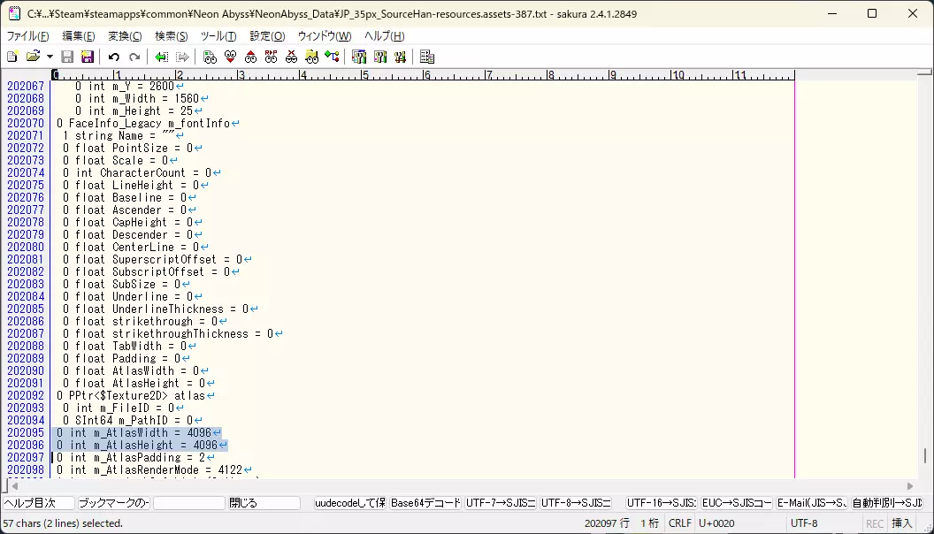Click the Save As toolbar icon
This screenshot has width=934, height=534.
pyautogui.click(x=88, y=57)
